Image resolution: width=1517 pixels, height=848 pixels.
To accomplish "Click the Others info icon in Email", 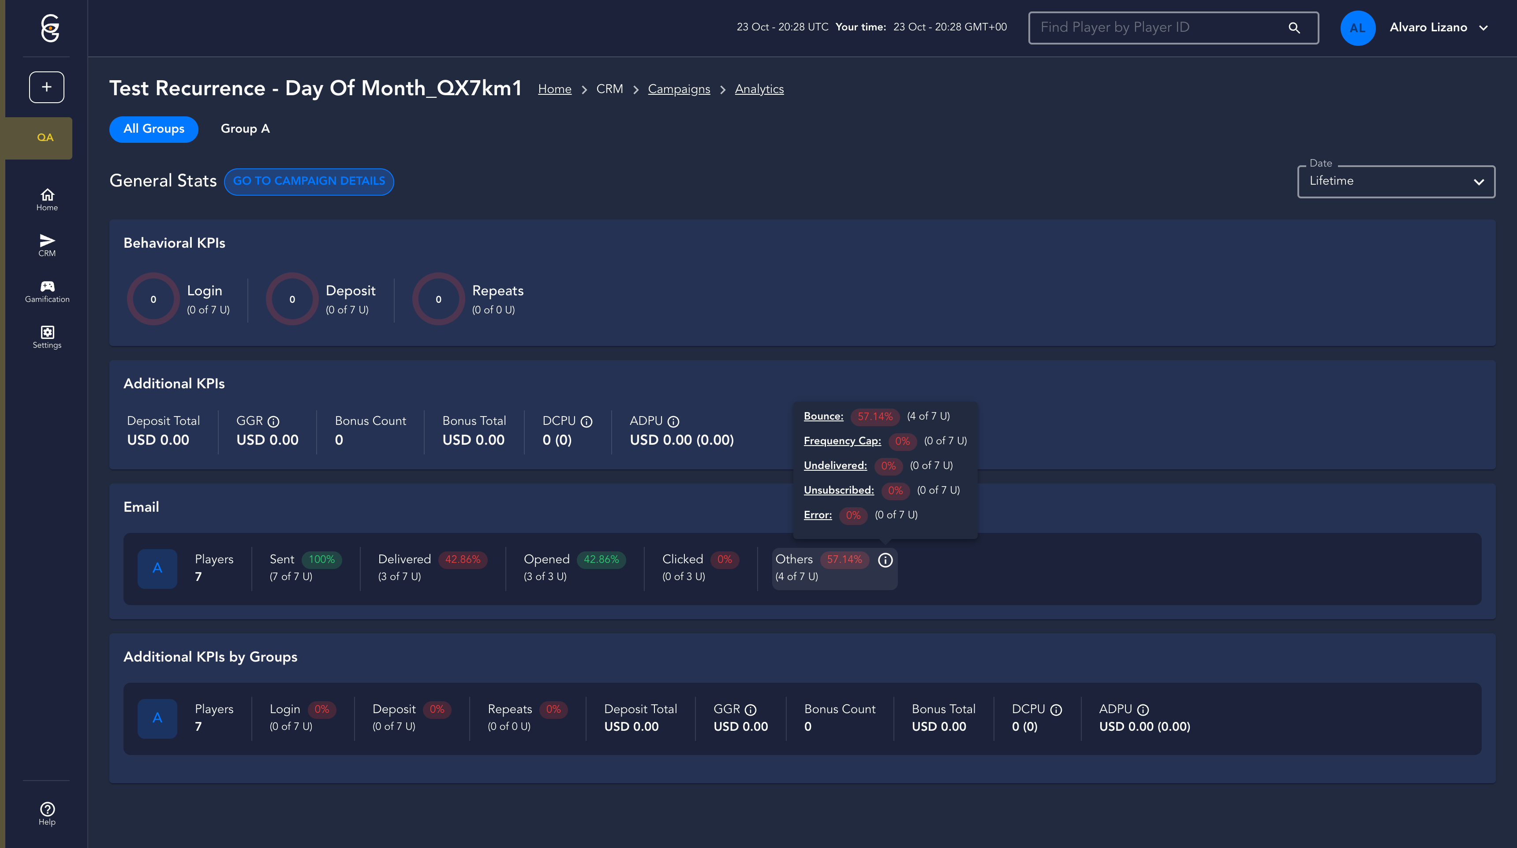I will [885, 560].
